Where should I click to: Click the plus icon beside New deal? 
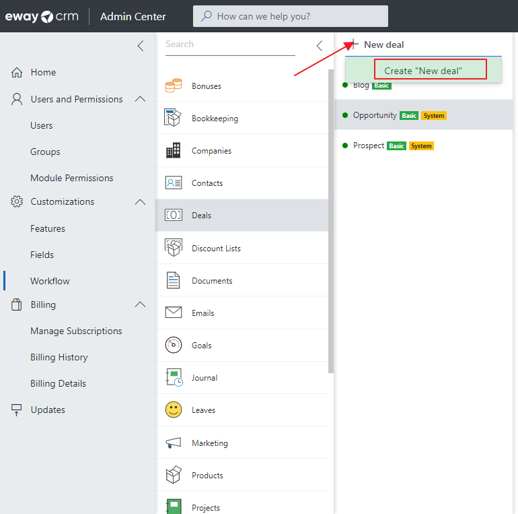(x=354, y=44)
